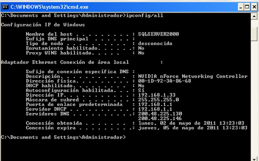Click the Servidor DHCP value 192.168.1.1
Screen dimensions: 259x161
(155, 109)
